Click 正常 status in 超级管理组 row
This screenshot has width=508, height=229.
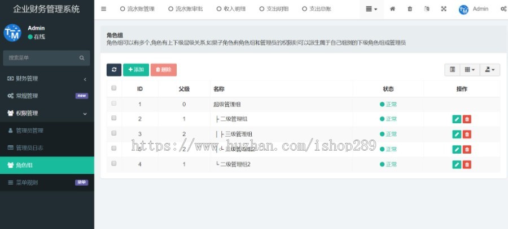pyautogui.click(x=388, y=104)
